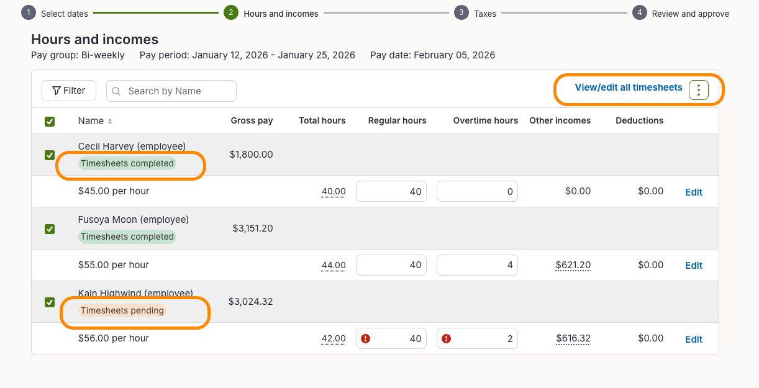759x388 pixels.
Task: Jump to step 3 Taxes
Action: point(475,13)
